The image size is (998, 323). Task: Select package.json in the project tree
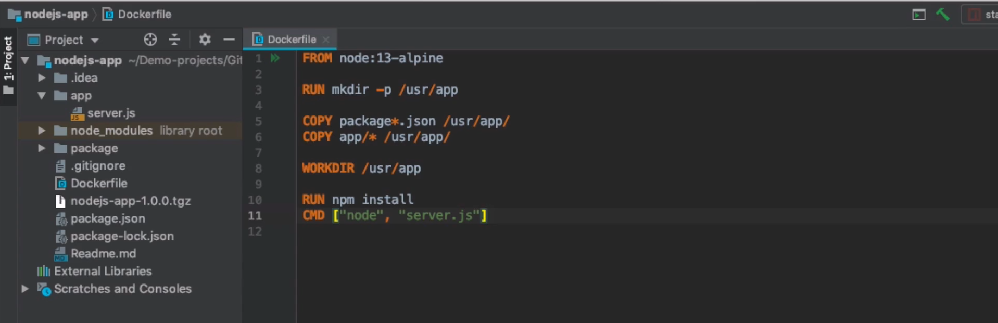[108, 218]
